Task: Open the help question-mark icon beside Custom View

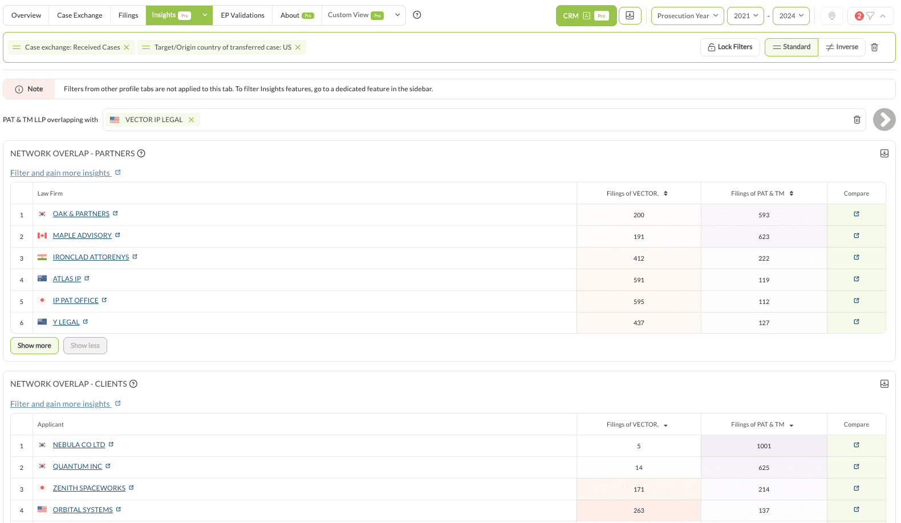Action: coord(417,15)
